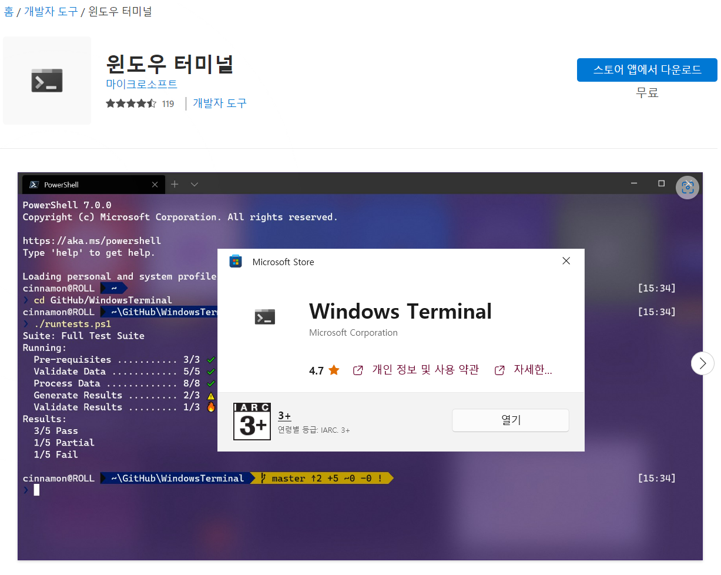
Task: Click the Microsoft Corporation text in the dialog
Action: 353,333
